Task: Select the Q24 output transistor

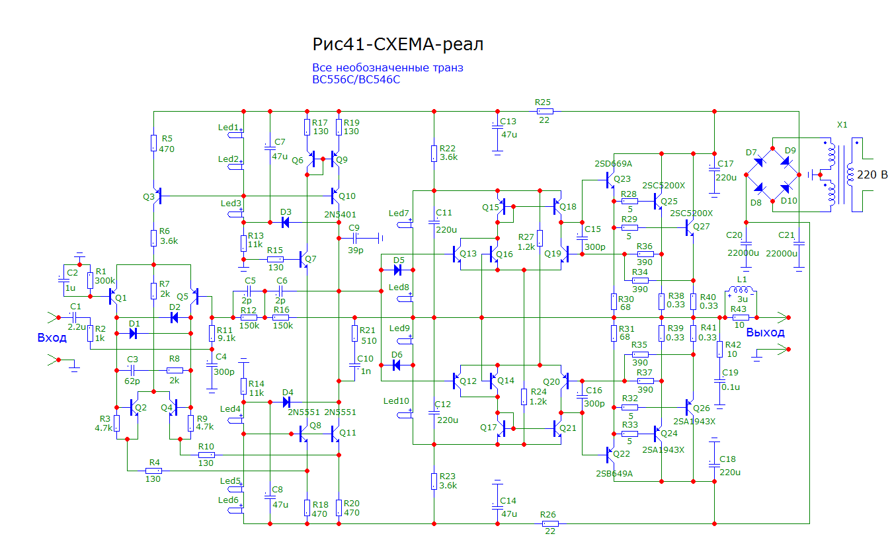Action: pyautogui.click(x=658, y=434)
